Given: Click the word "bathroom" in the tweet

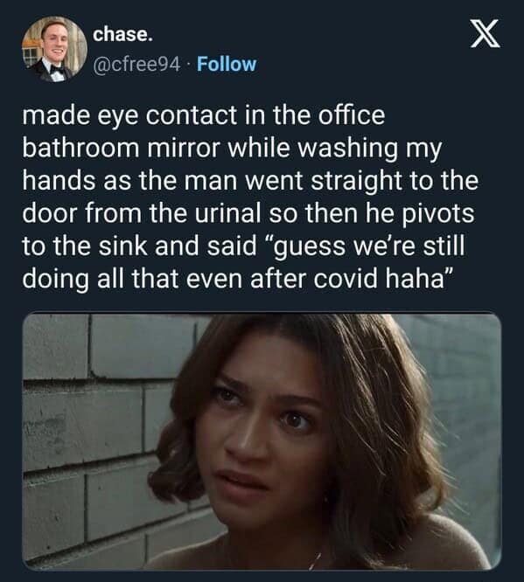Looking at the screenshot, I should coord(80,148).
